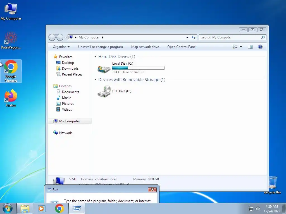Screen dimensions: 286x214
Task: Open Downloads under Favorites
Action: pos(70,69)
